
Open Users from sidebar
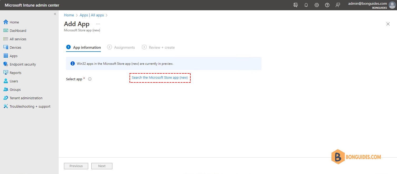click(x=14, y=81)
